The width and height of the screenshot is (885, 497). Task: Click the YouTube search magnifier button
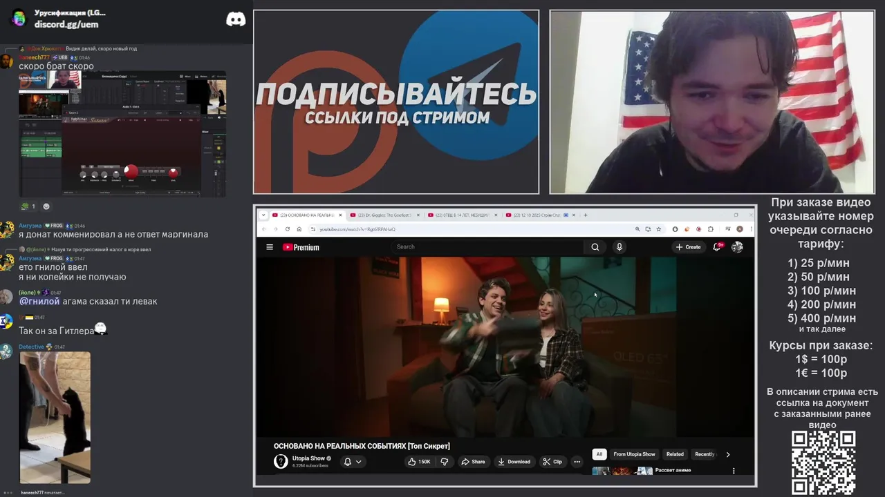(595, 247)
